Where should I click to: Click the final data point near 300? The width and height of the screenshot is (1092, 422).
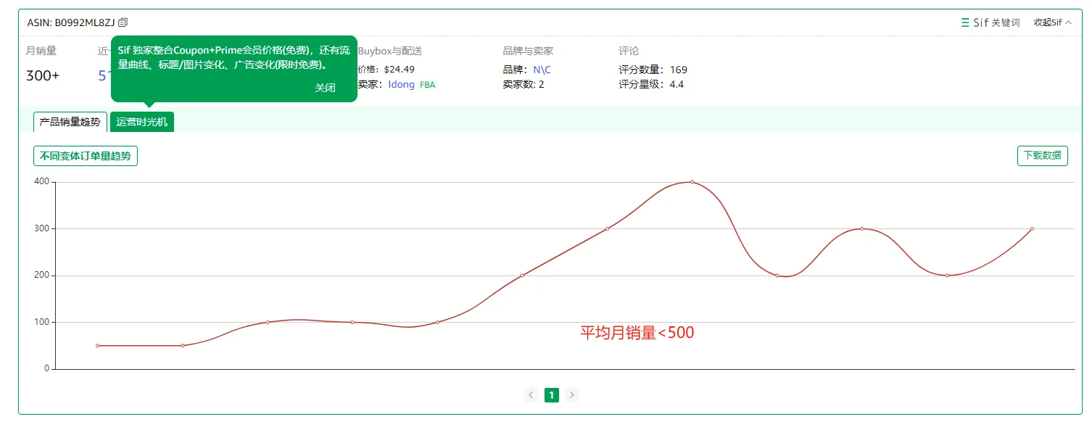pyautogui.click(x=1033, y=229)
